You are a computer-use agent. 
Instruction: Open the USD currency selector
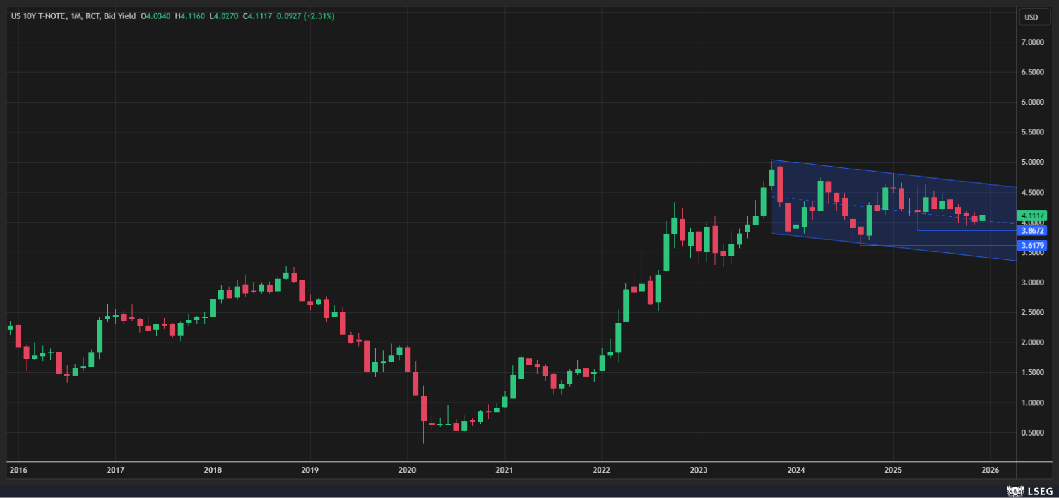pyautogui.click(x=1031, y=17)
